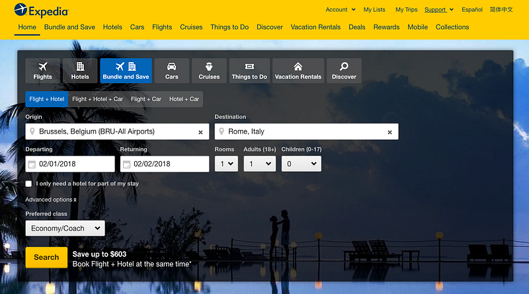
Task: Choose the Flight + Hotel + Car option
Action: 97,99
